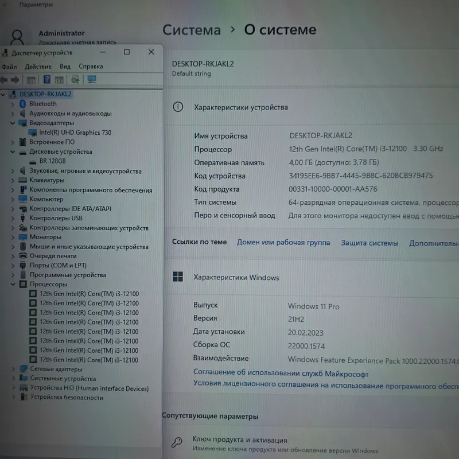Viewport: 459px width, 459px height.
Task: Select the Процессоры category icon
Action: coord(23,284)
